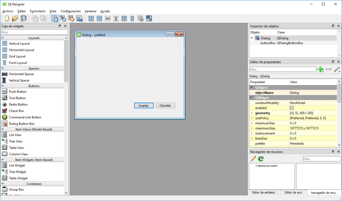Click the Send to back toolbar icon

tap(35, 19)
